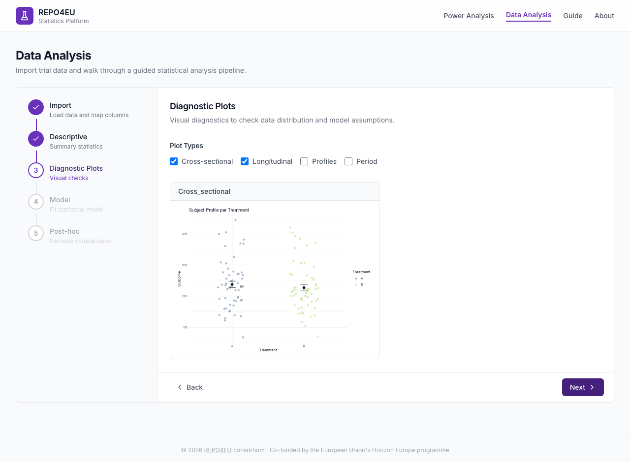The image size is (630, 462).
Task: Switch to the Data Analysis tab
Action: 529,15
